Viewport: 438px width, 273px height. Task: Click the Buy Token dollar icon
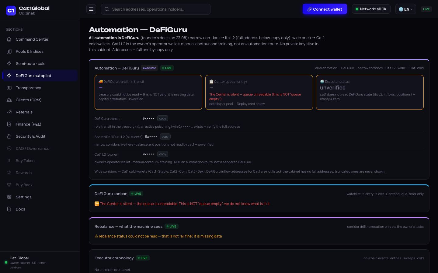coord(9,160)
